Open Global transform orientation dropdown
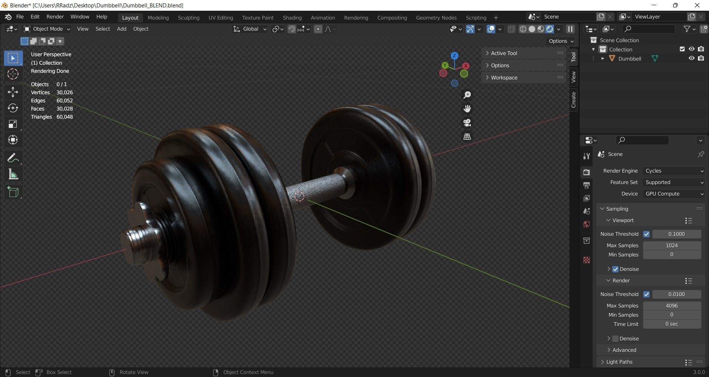The width and height of the screenshot is (709, 377). [250, 29]
